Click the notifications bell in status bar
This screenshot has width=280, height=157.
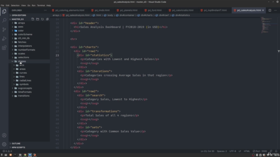click(x=276, y=151)
